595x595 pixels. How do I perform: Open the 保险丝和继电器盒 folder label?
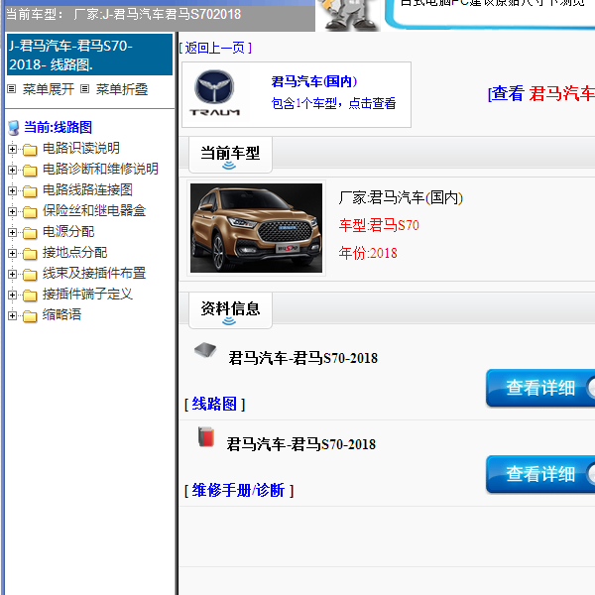coord(94,210)
